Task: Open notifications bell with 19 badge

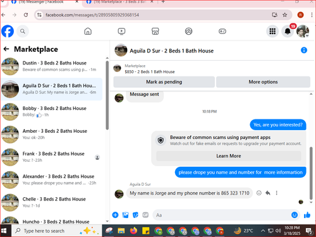Action: [288, 31]
